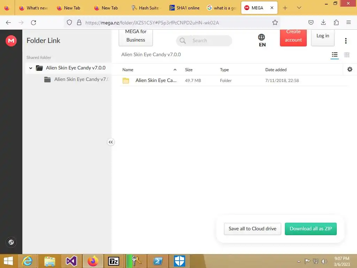This screenshot has width=357, height=268.
Task: Close the MEGA tab
Action: tap(272, 8)
